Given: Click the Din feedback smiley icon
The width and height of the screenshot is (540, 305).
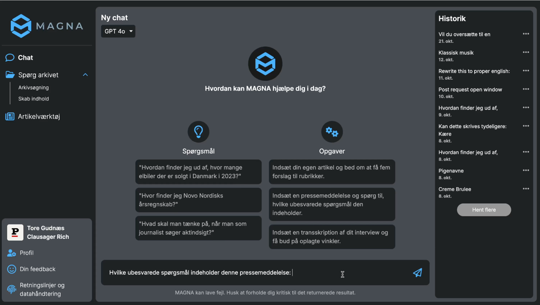Looking at the screenshot, I should tap(12, 269).
